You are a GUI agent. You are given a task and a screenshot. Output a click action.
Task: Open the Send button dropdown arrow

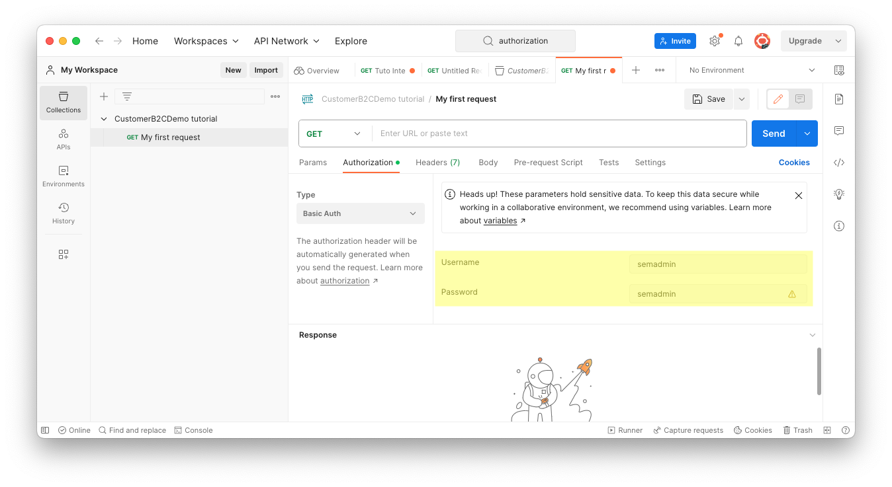click(x=807, y=133)
